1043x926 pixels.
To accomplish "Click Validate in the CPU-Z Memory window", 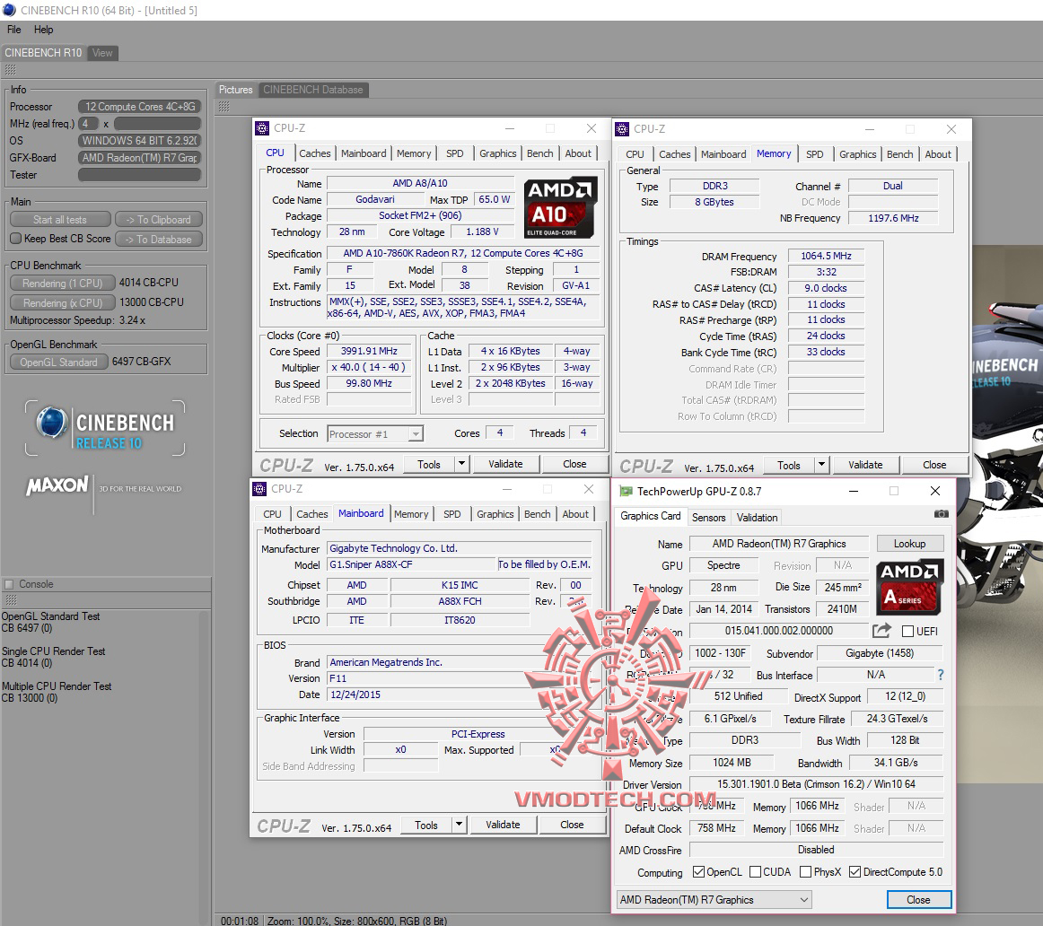I will (x=865, y=465).
